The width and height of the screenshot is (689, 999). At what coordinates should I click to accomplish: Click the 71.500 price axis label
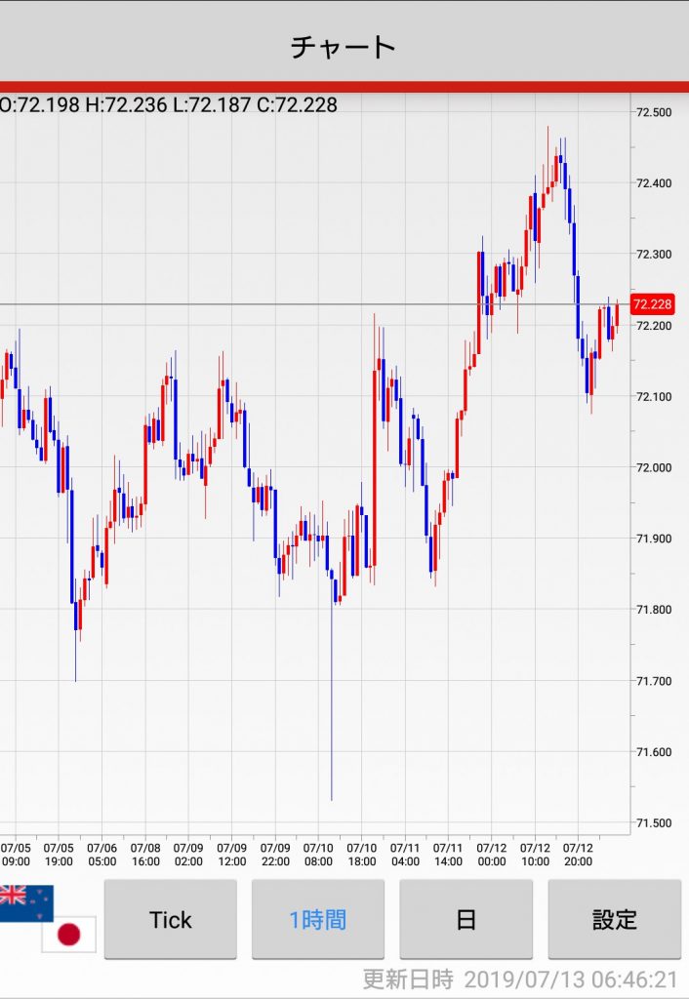(x=653, y=823)
